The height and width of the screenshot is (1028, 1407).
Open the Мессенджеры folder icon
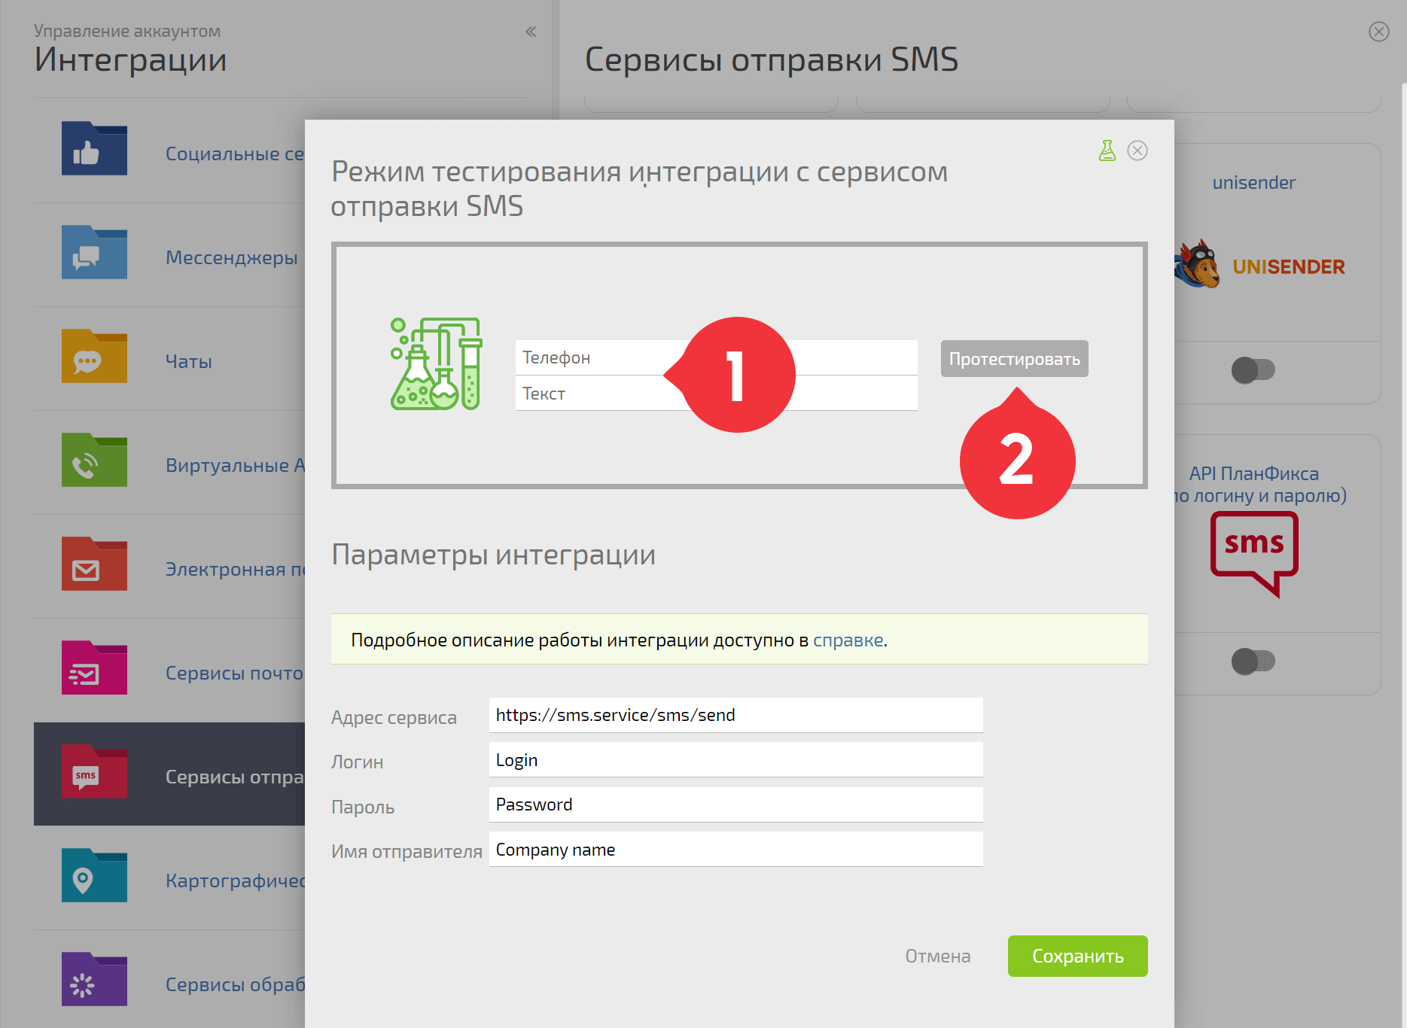pos(94,252)
